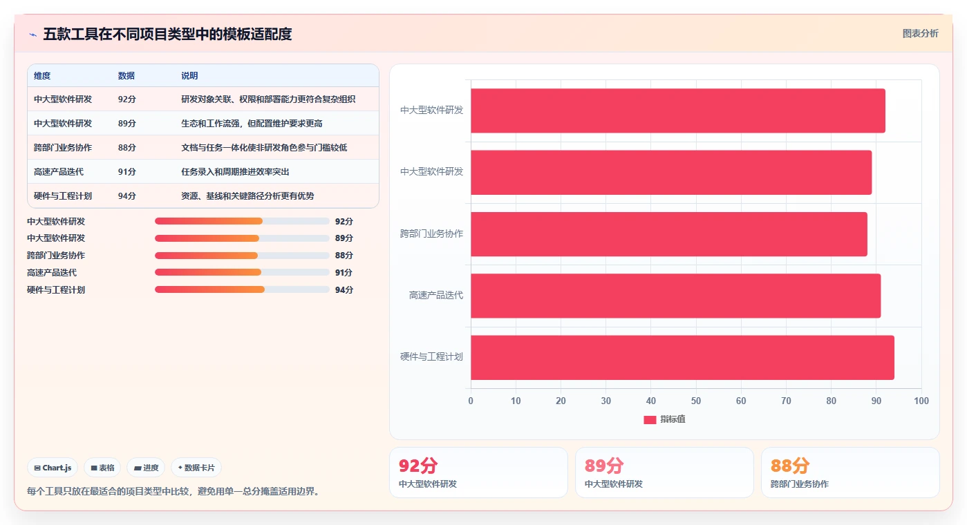Click the 94分 progress bar

point(242,289)
